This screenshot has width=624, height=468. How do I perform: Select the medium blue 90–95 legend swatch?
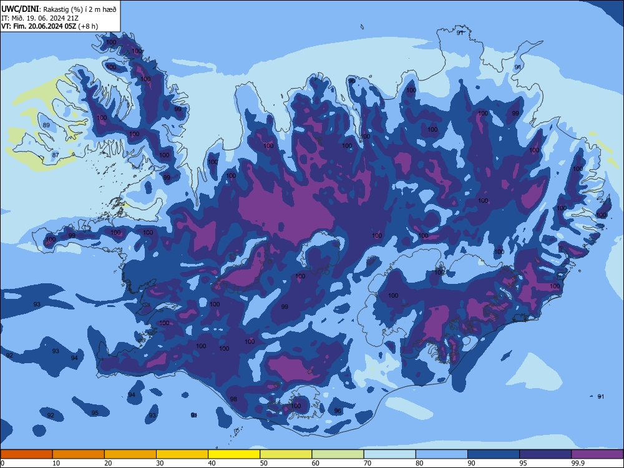pos(494,454)
